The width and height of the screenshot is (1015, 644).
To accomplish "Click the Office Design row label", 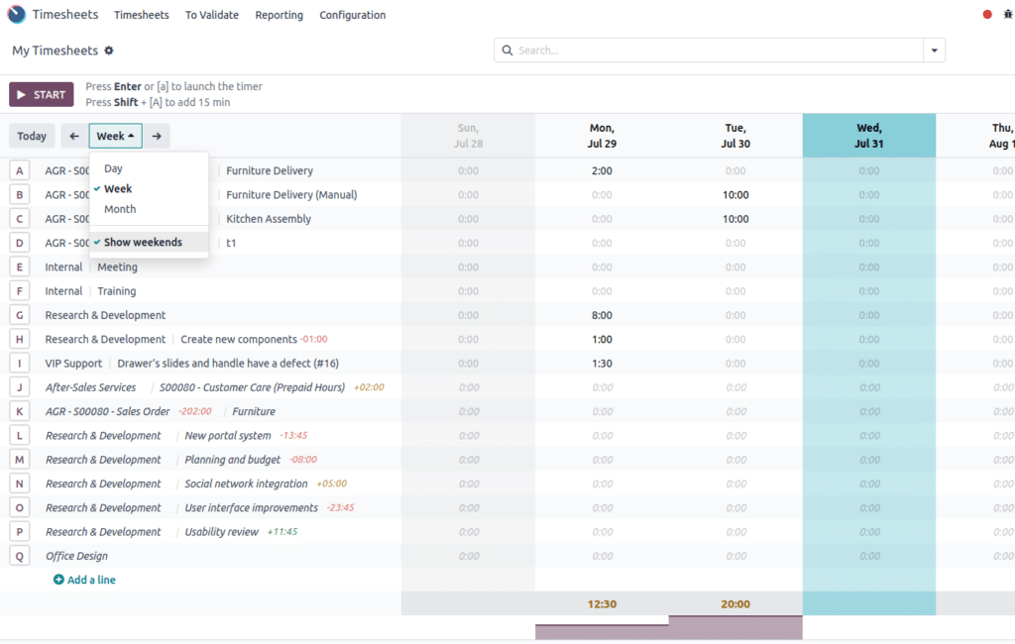I will point(76,556).
